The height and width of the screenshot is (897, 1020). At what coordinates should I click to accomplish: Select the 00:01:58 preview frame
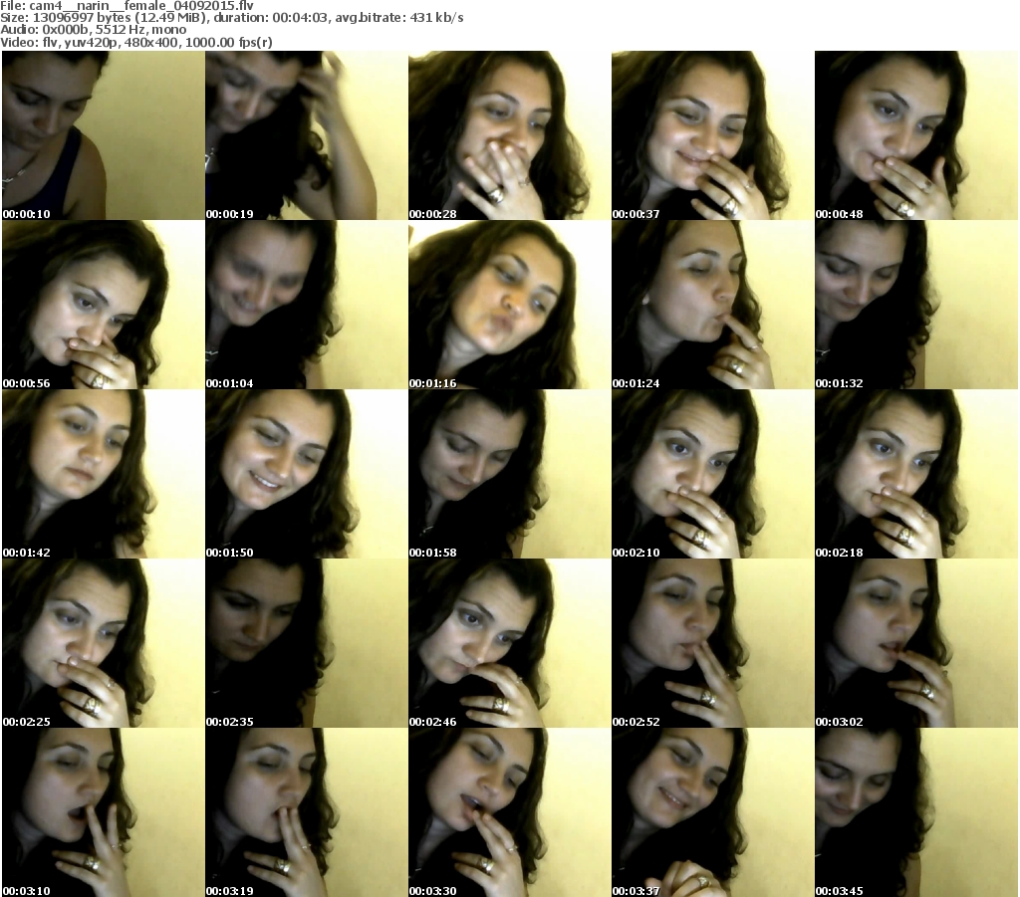click(509, 474)
